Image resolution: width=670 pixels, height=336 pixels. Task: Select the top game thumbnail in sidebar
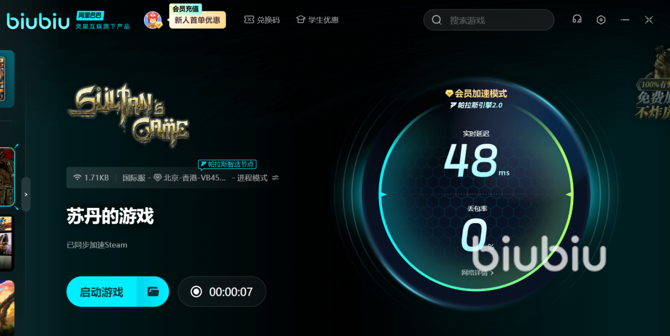pyautogui.click(x=3, y=78)
